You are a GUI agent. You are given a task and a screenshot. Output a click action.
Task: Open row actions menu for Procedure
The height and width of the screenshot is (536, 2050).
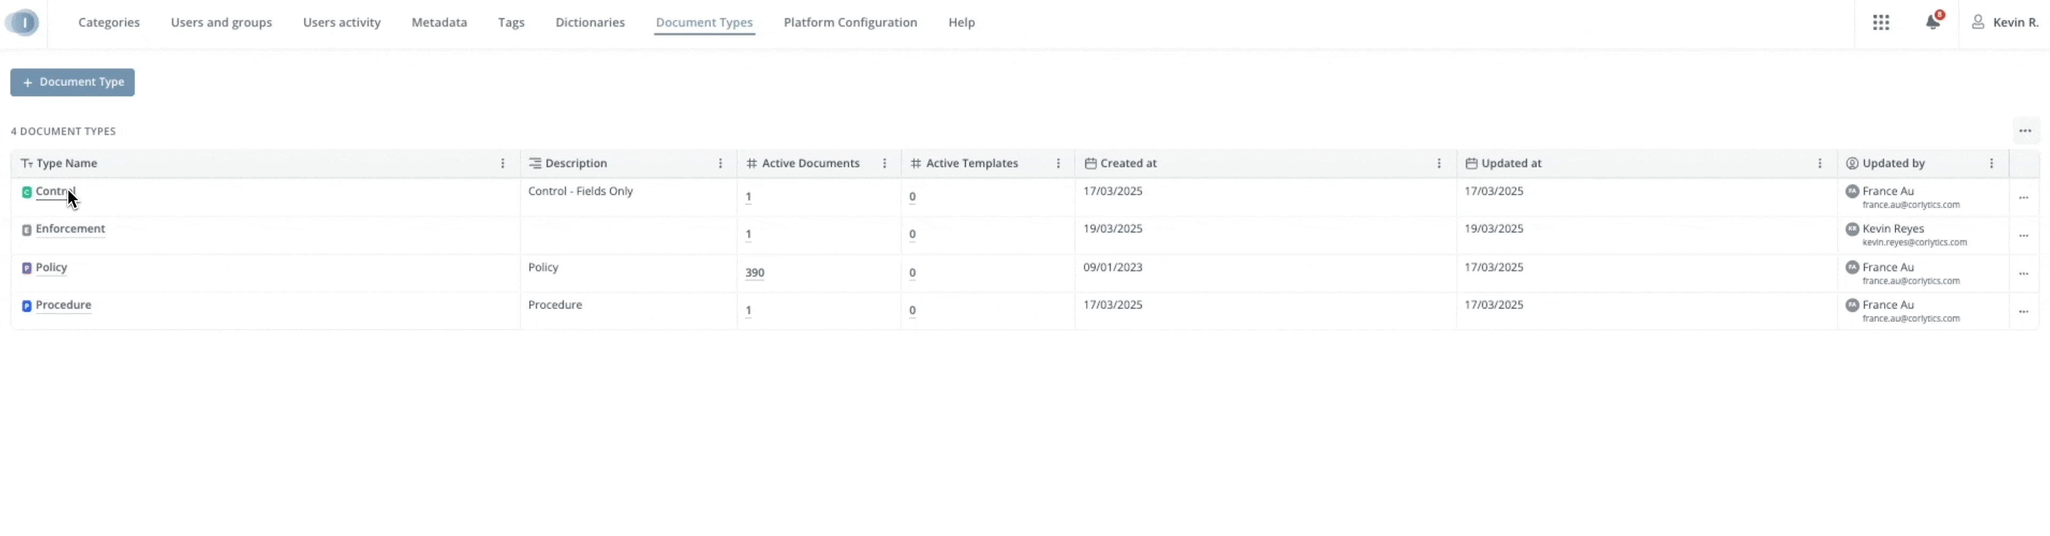pyautogui.click(x=2024, y=312)
